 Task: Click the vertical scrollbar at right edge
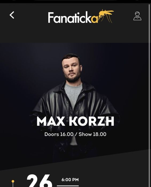point(149,95)
